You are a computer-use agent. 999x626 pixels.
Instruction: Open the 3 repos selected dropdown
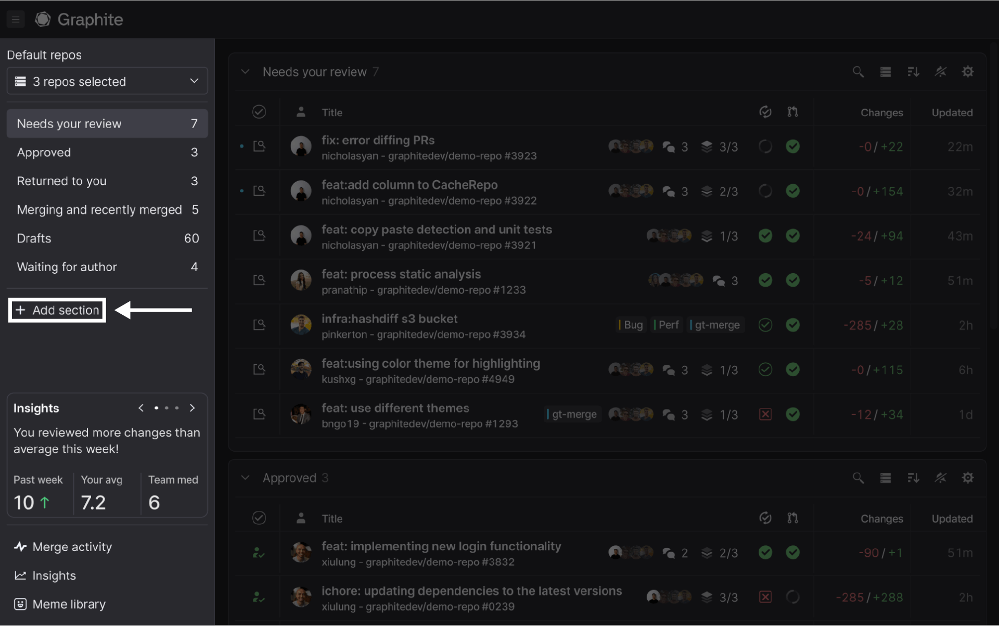tap(107, 81)
